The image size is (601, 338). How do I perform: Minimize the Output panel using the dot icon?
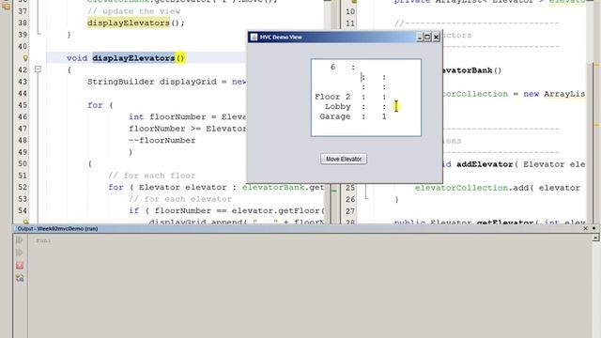tap(594, 228)
